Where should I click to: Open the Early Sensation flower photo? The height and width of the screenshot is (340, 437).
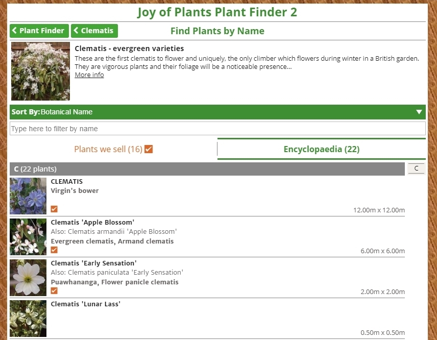28,278
